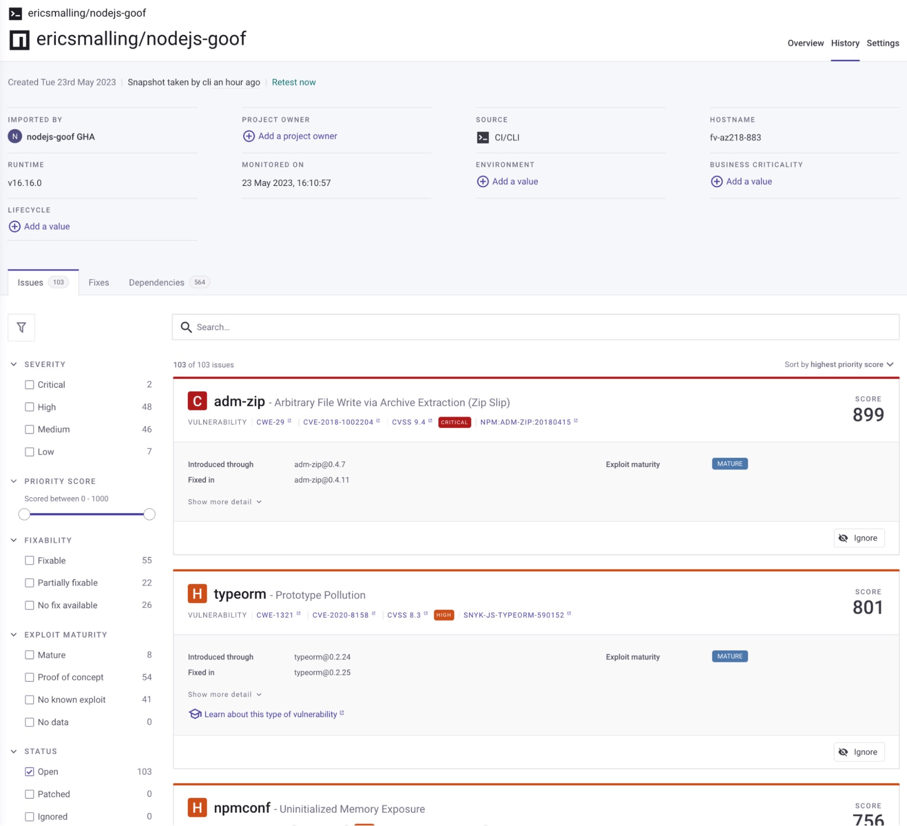Image resolution: width=907 pixels, height=826 pixels.
Task: Click the right handle of priority score slider
Action: 149,514
